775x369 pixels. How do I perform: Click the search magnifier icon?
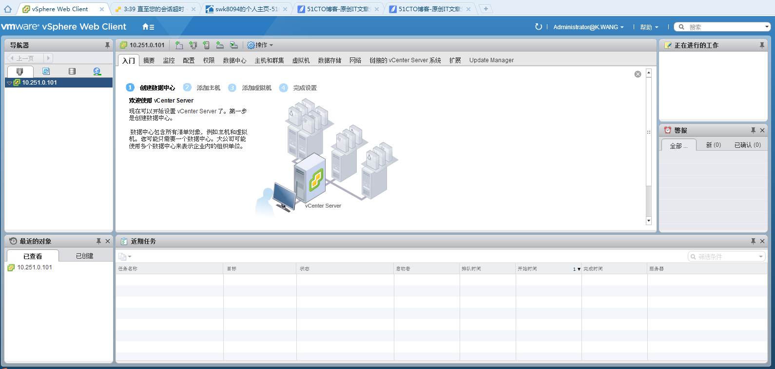pyautogui.click(x=681, y=27)
